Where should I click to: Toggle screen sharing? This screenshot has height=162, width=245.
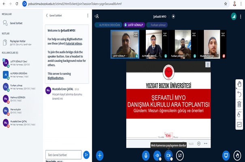(180, 155)
